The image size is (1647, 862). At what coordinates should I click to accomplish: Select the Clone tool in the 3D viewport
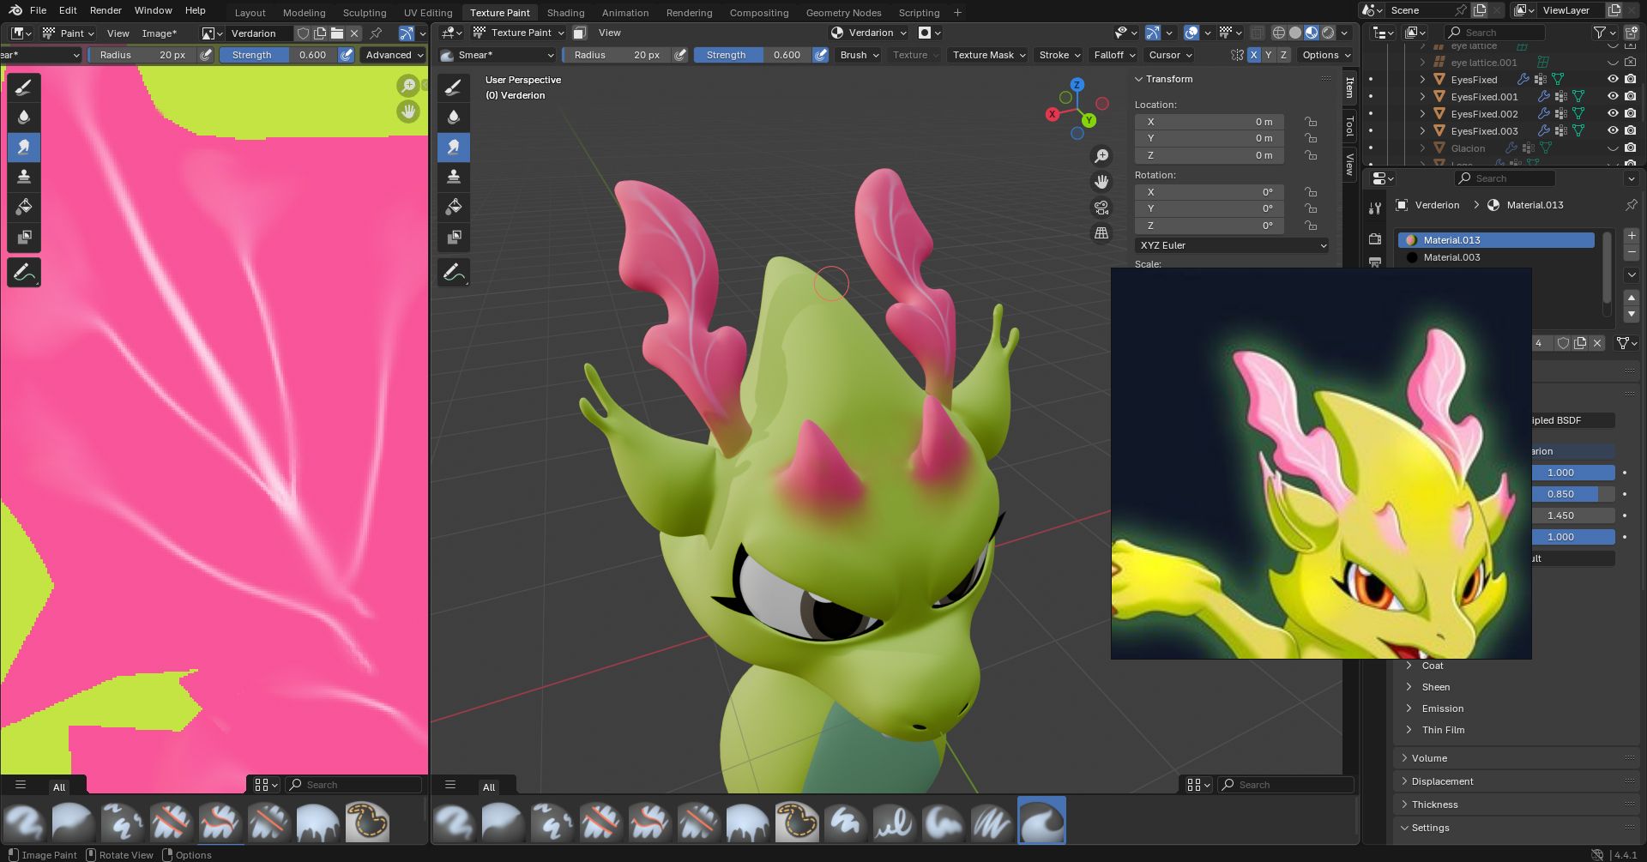tap(454, 177)
